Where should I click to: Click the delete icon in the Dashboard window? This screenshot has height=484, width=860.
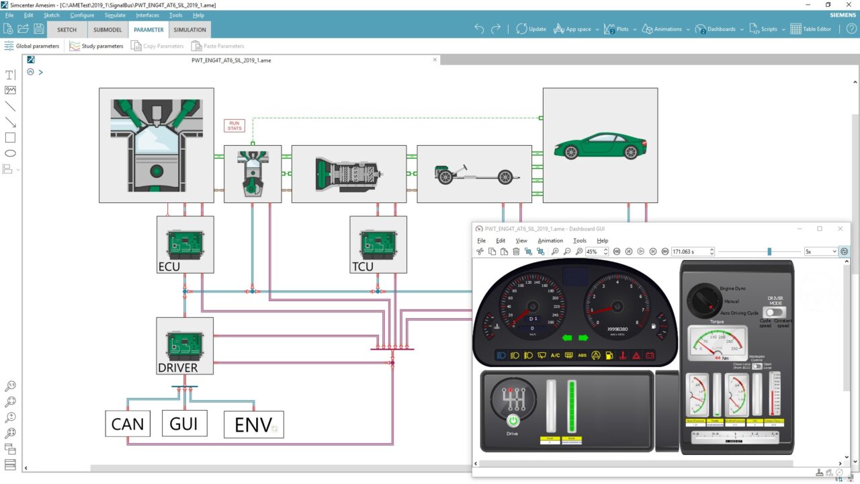click(x=516, y=251)
